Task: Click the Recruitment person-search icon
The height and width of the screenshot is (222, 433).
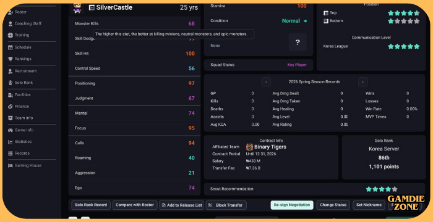Action: [11, 71]
